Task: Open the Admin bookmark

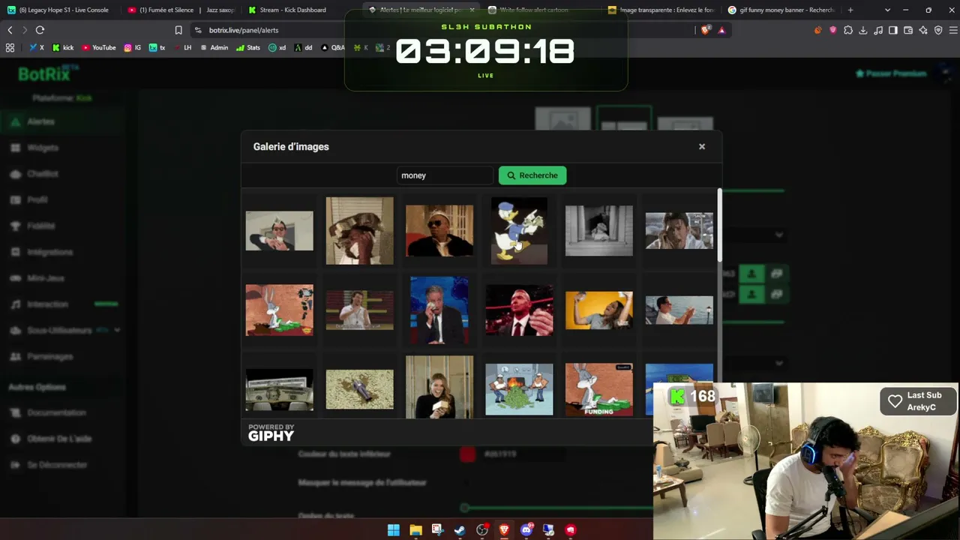Action: [x=214, y=47]
